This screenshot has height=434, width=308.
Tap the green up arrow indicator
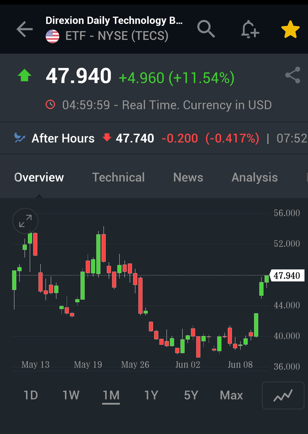click(25, 76)
